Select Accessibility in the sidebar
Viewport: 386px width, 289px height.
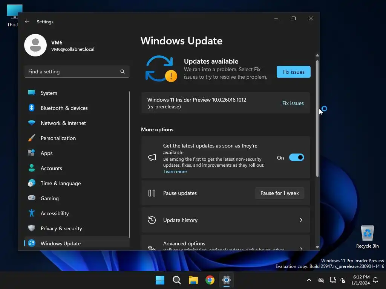click(77, 213)
